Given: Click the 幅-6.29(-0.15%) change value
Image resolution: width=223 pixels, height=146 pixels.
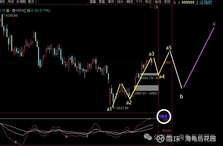Looking at the screenshot, I should coord(38,11).
